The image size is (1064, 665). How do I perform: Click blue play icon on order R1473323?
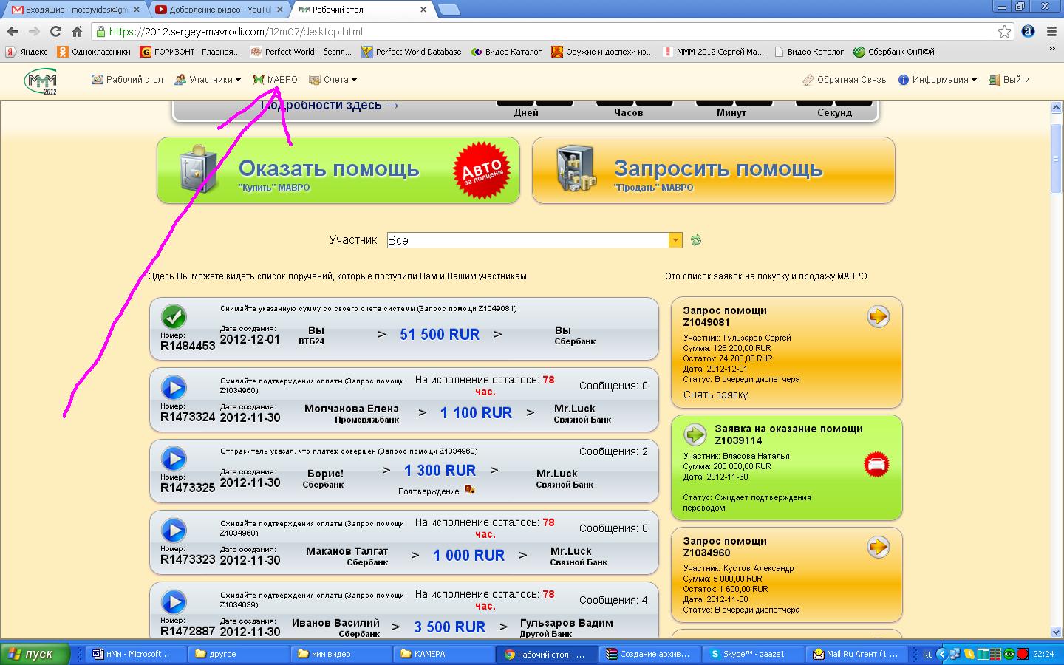click(x=174, y=531)
